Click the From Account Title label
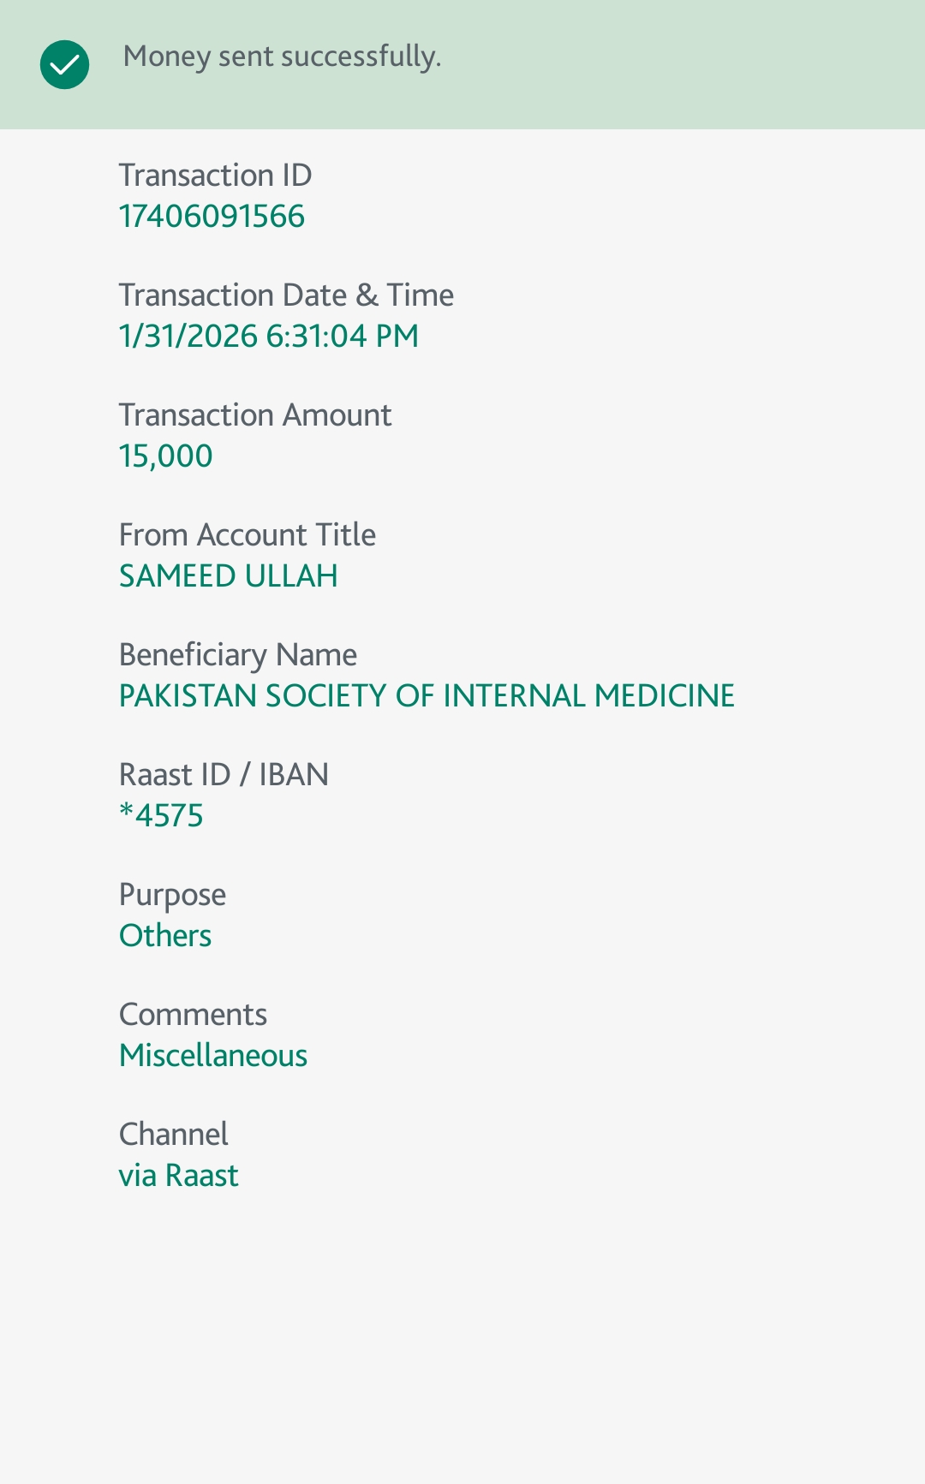The width and height of the screenshot is (925, 1484). click(x=248, y=534)
